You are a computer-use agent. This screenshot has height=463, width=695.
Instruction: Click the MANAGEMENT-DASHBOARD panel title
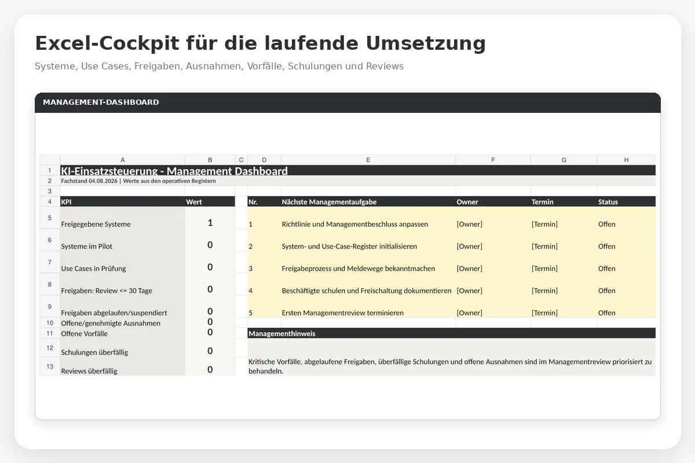[x=101, y=102]
